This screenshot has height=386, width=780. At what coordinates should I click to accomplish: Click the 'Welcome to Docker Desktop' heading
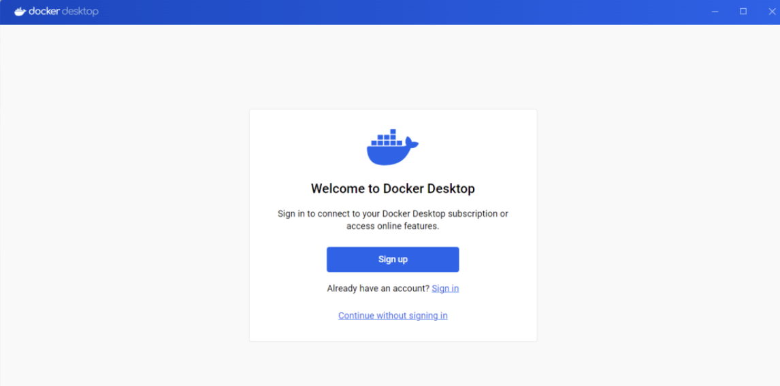[393, 189]
